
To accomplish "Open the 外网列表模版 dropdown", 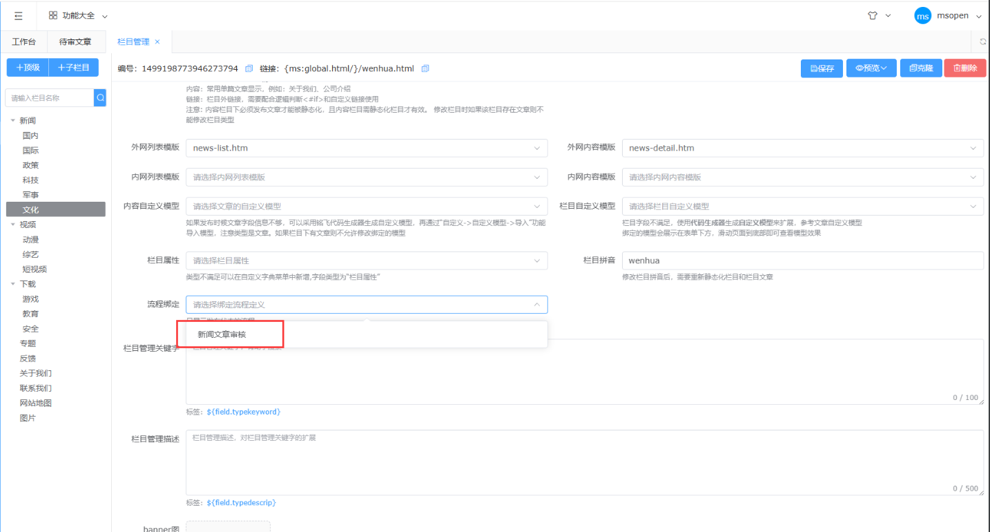I will coord(366,148).
